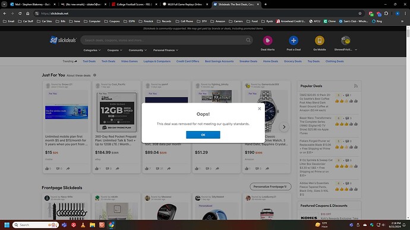Open Best Savings Accounts link
The width and height of the screenshot is (410, 230).
[x=219, y=61]
